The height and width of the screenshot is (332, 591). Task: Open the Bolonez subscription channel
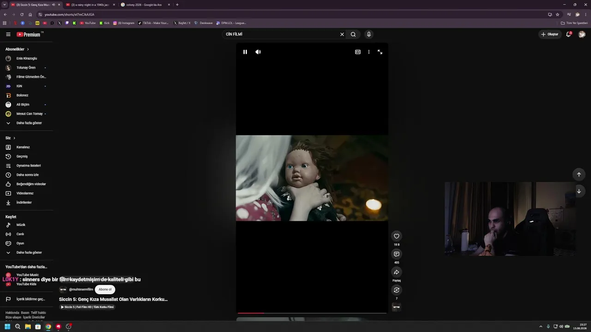coord(26,95)
